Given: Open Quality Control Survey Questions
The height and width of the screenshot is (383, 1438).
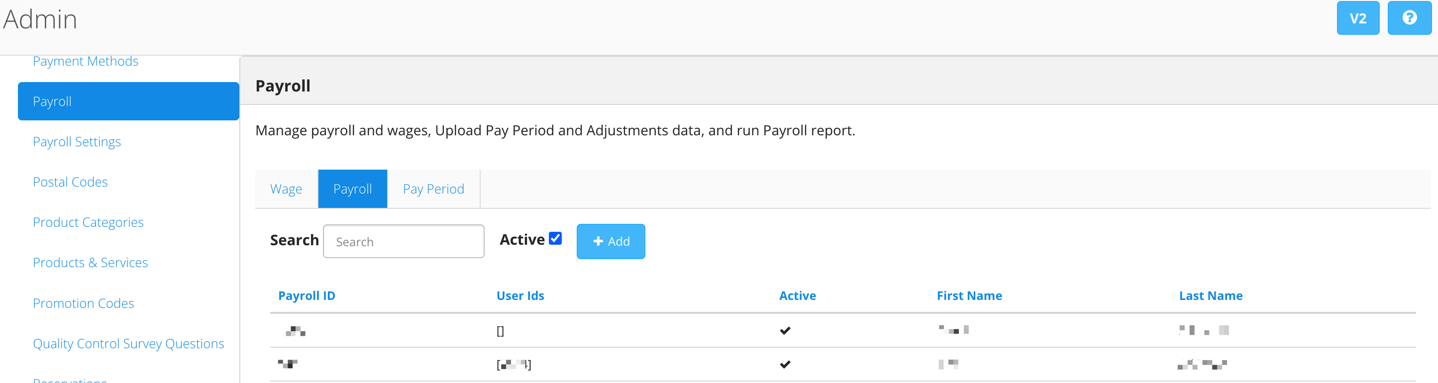Looking at the screenshot, I should click(x=128, y=343).
